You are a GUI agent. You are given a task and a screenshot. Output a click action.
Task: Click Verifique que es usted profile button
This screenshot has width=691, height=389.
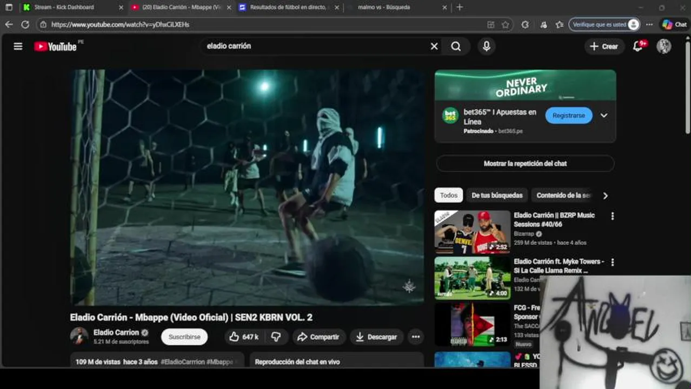tap(604, 24)
